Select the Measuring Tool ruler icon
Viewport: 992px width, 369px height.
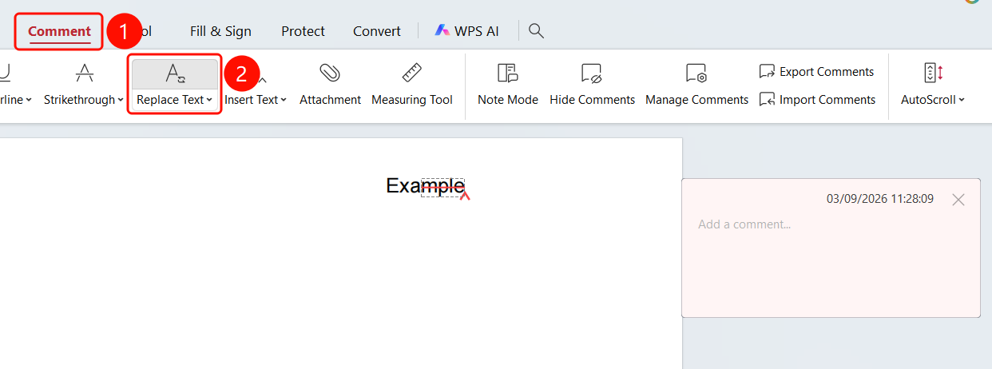pyautogui.click(x=412, y=73)
